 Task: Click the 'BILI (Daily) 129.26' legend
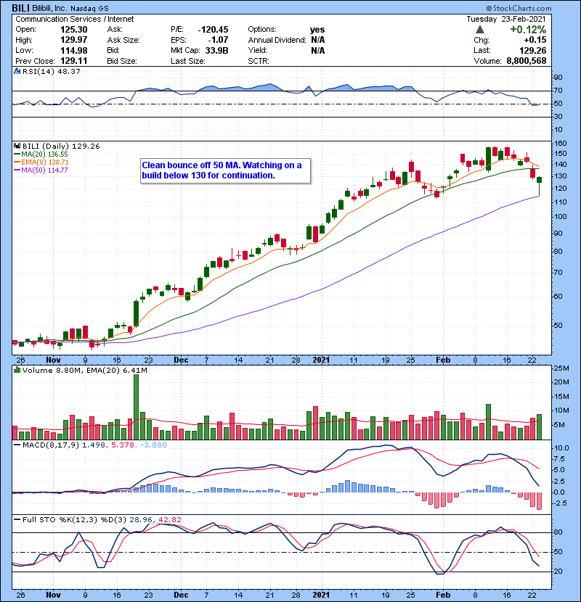point(61,147)
